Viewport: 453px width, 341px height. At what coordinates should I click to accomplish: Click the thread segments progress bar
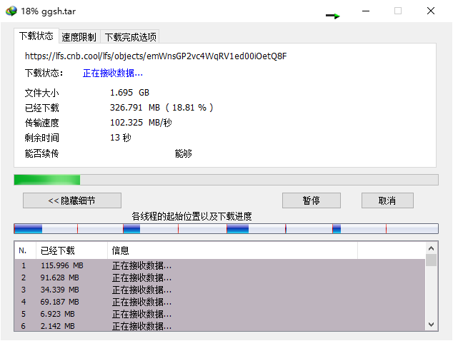point(226,229)
